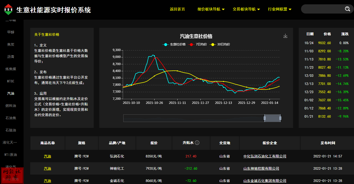The width and height of the screenshot is (354, 184).
Task: Click the 7637.00 price on 01/02
Action: coord(324,100)
